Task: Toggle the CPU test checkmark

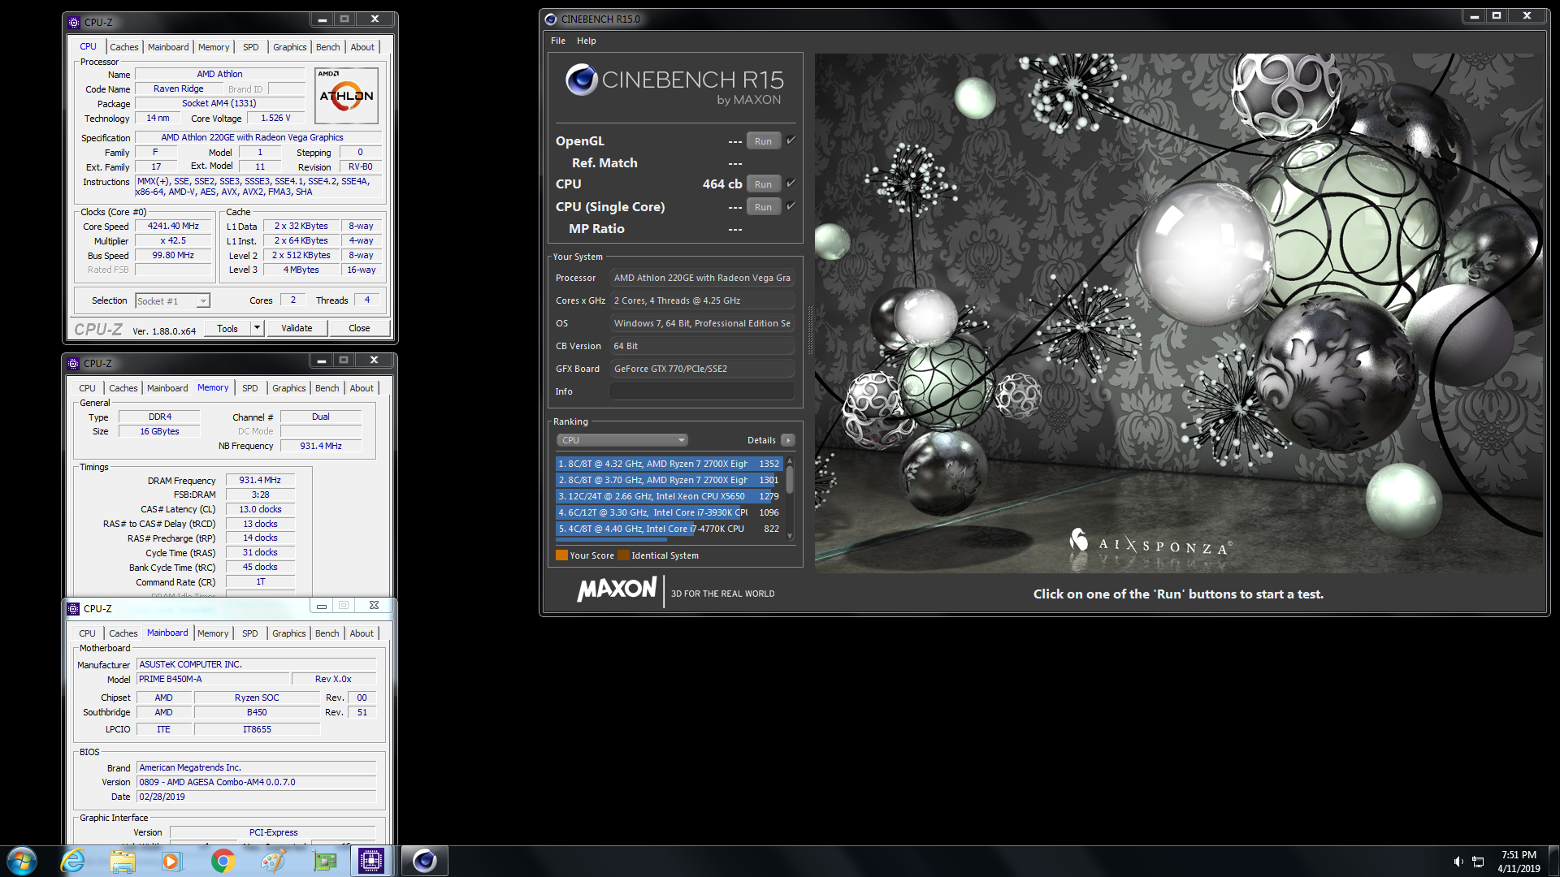Action: click(791, 184)
